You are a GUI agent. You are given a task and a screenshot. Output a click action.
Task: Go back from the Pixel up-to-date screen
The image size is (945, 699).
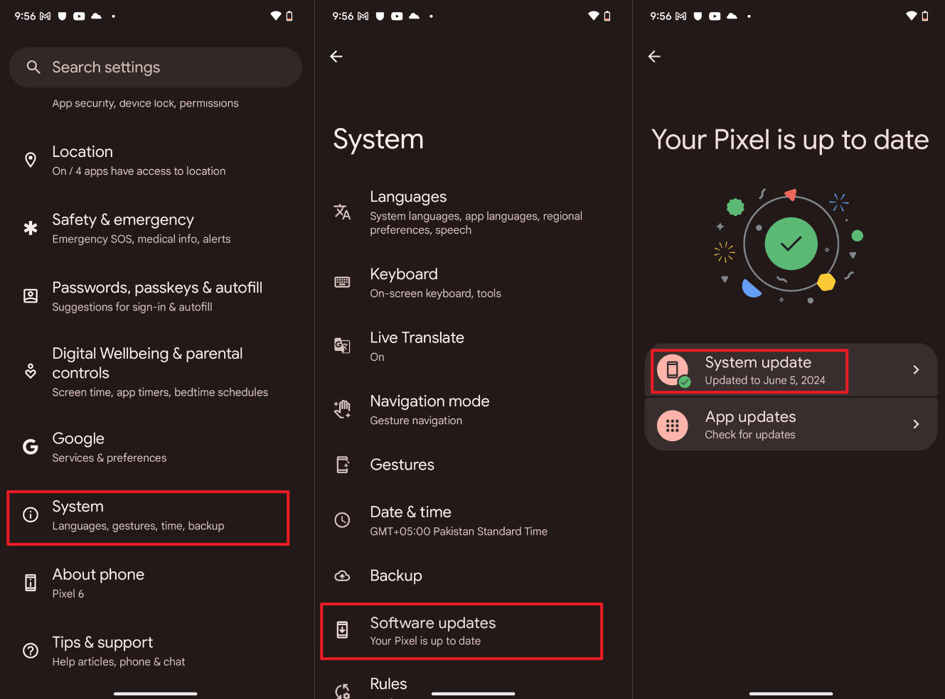[x=654, y=56]
